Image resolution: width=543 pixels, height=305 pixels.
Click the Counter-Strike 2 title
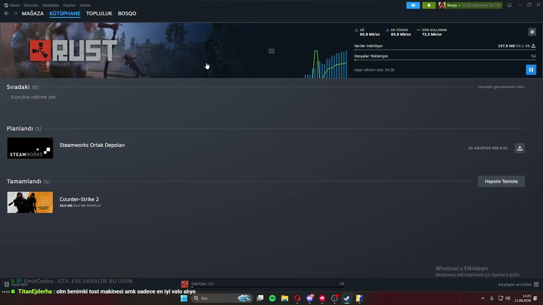click(79, 199)
